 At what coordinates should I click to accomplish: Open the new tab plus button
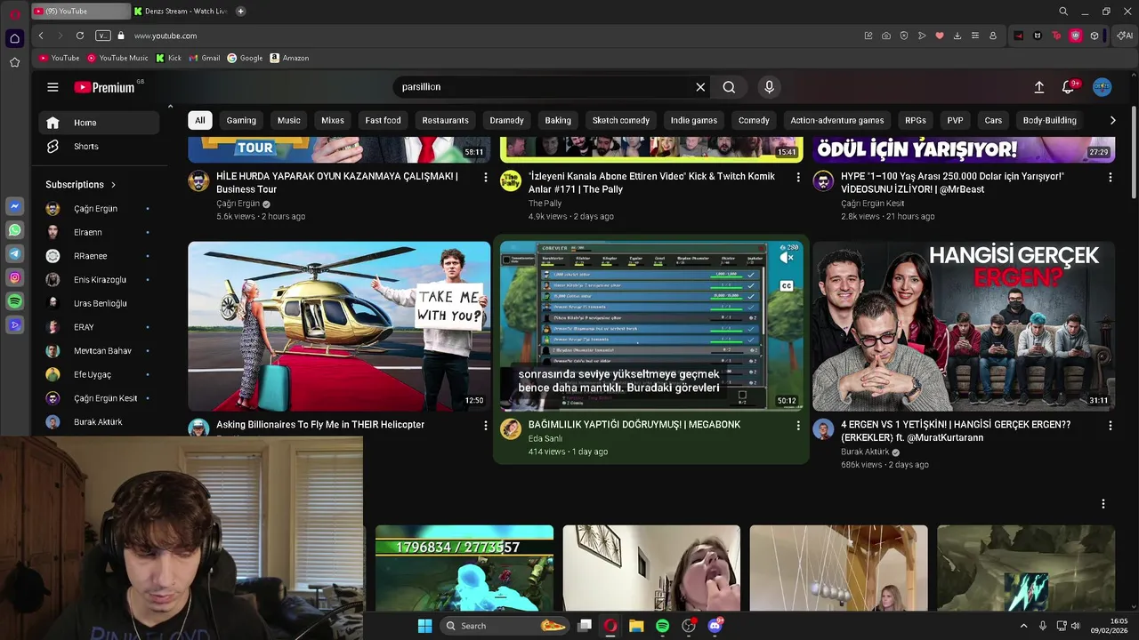240,12
